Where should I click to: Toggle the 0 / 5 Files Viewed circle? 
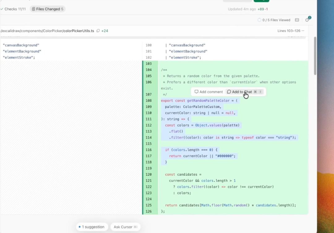click(x=259, y=20)
